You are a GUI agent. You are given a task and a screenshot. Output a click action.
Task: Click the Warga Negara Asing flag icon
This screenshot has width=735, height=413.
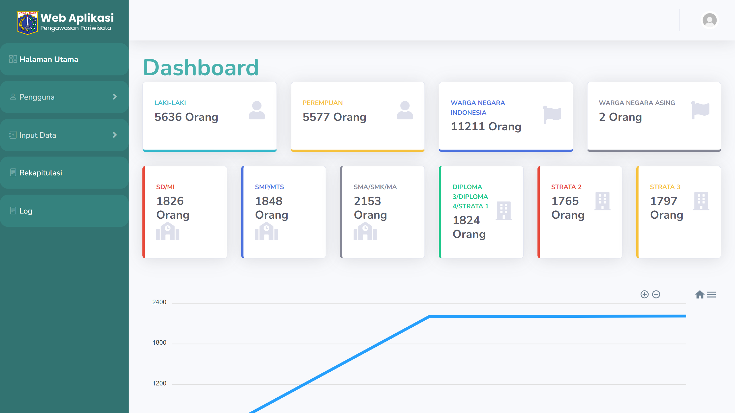click(700, 110)
